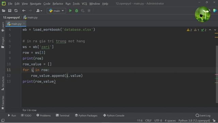Open the File menu
Screen dimensions: 218x123
pos(10,4)
